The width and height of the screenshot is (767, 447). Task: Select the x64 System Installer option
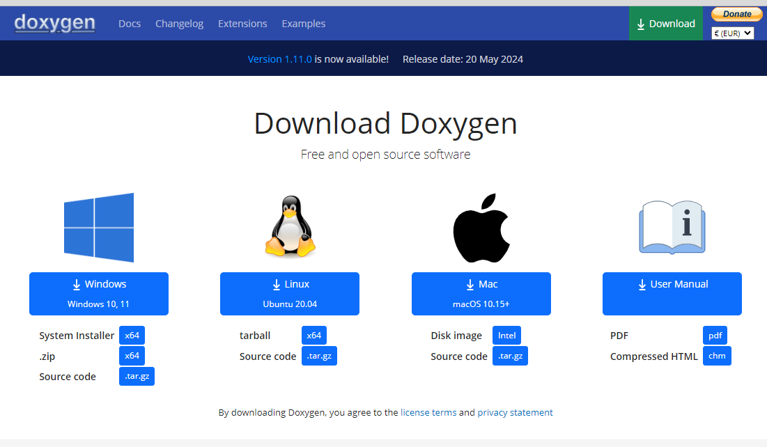pos(132,335)
